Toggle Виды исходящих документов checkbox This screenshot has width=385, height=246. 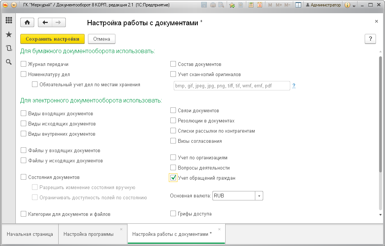coord(24,123)
